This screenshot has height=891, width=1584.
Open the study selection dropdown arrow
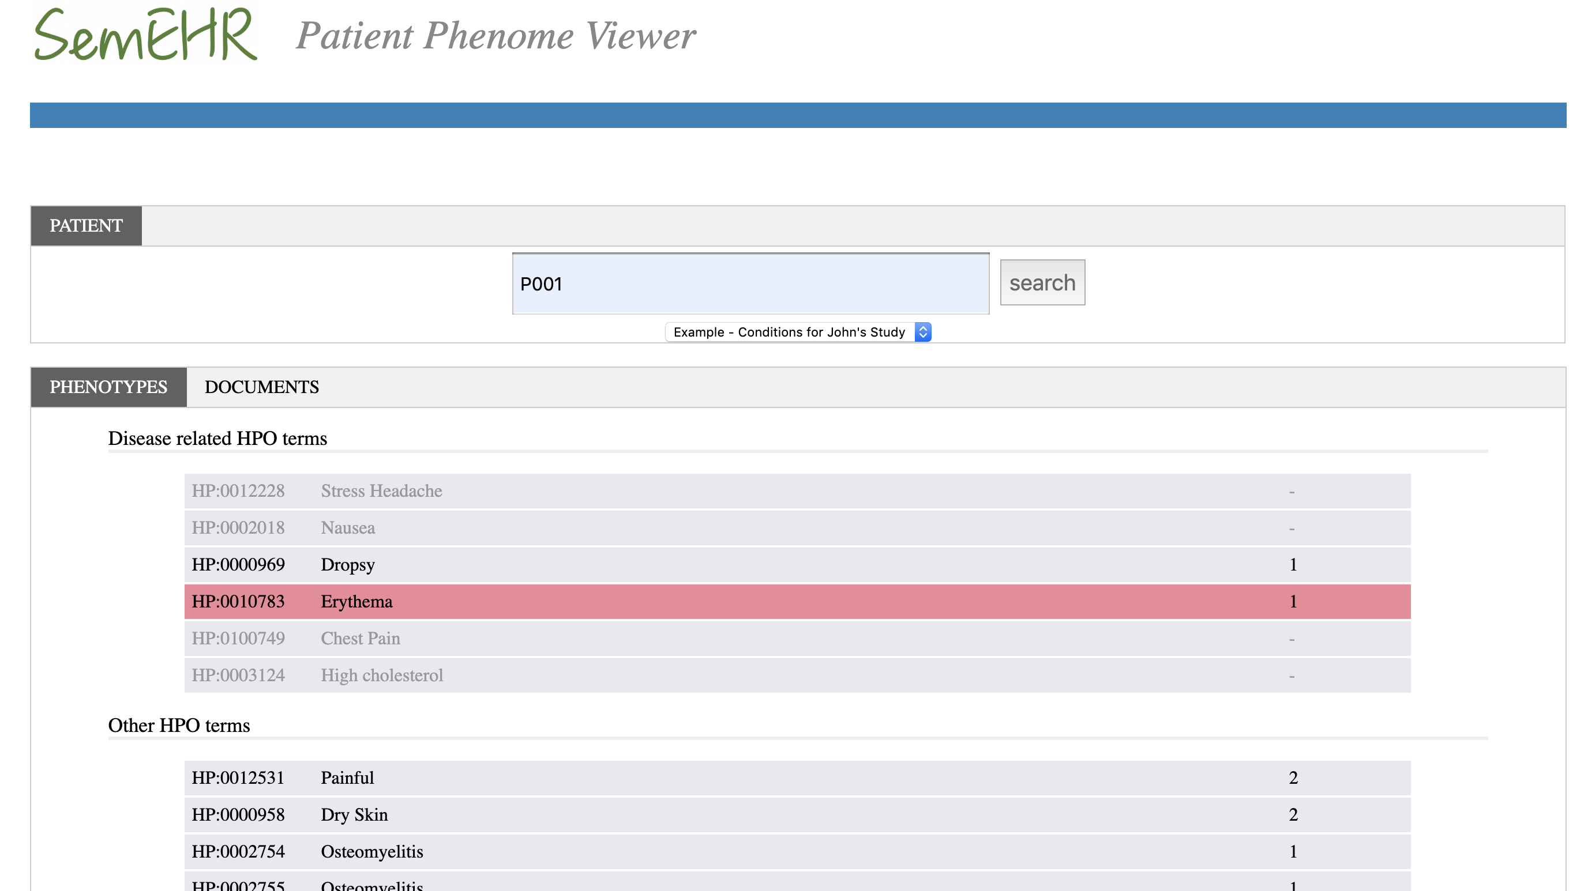coord(922,332)
